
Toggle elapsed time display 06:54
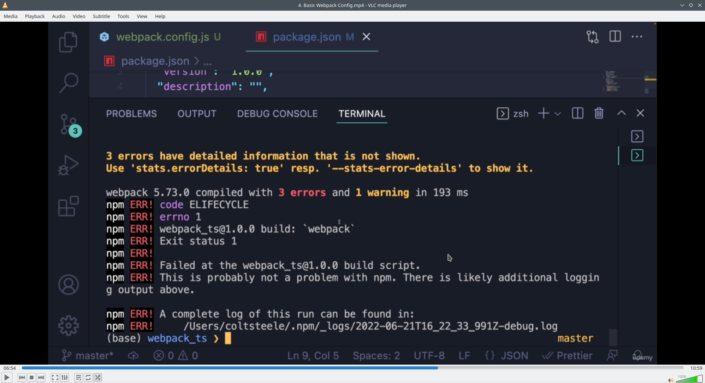(x=10, y=368)
